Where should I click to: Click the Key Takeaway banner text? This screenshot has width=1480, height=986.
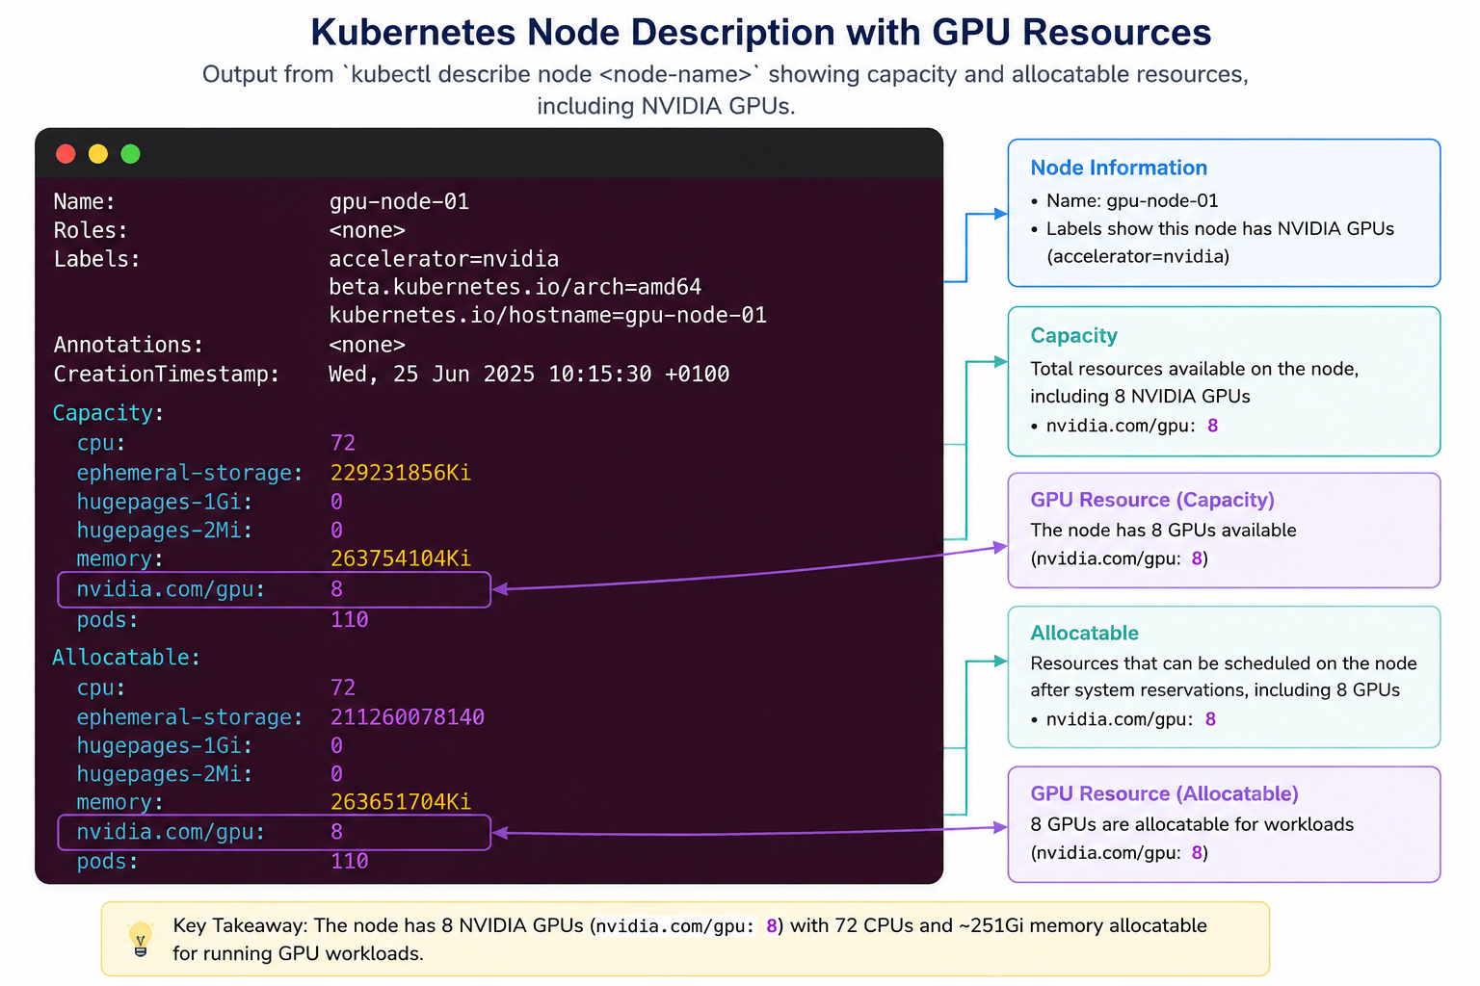[x=689, y=939]
